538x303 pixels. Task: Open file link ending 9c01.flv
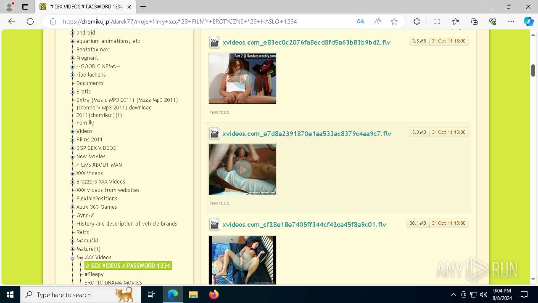(x=304, y=225)
